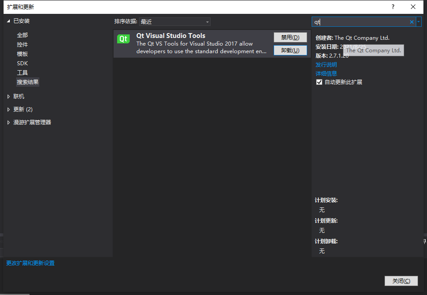Click the 更新 (2) section label
The image size is (427, 295).
tap(23, 110)
